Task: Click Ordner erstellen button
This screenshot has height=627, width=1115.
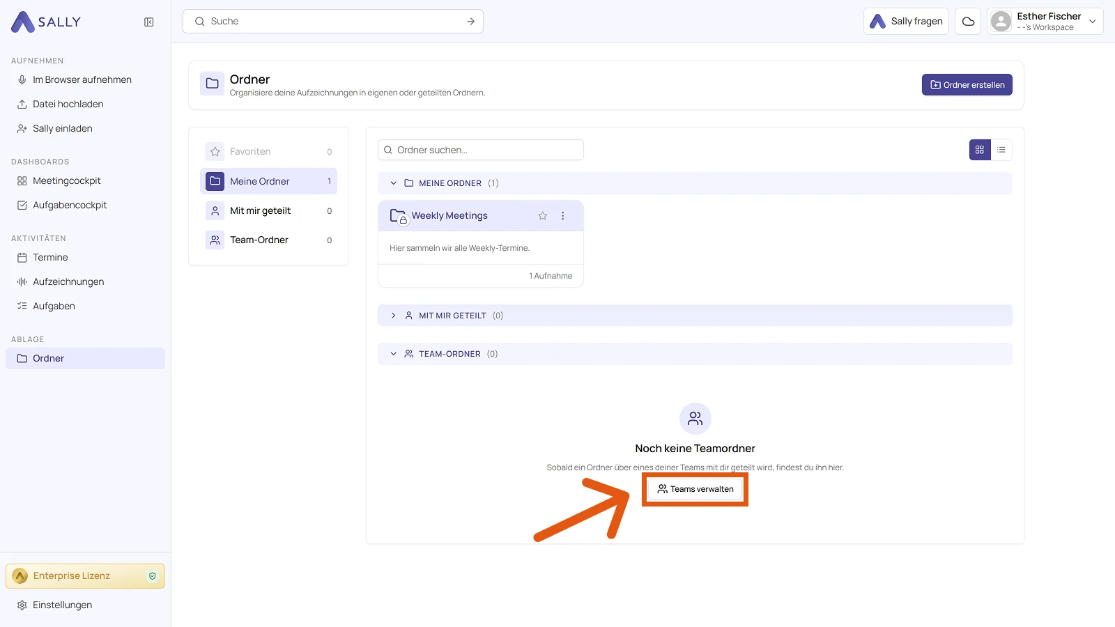Action: pyautogui.click(x=967, y=85)
